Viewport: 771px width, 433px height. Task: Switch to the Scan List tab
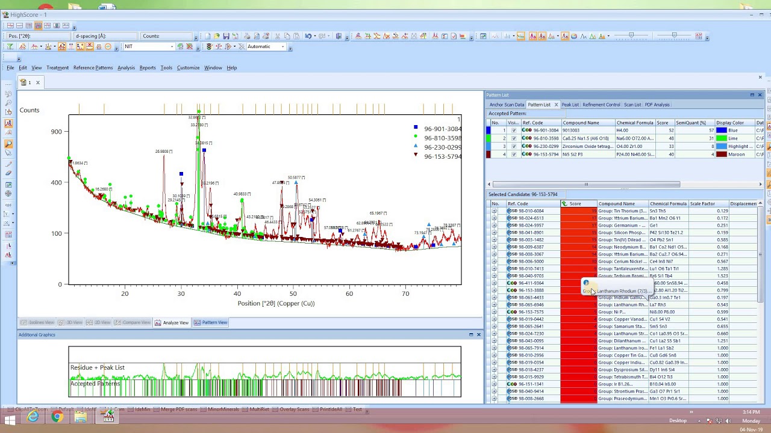tap(632, 105)
